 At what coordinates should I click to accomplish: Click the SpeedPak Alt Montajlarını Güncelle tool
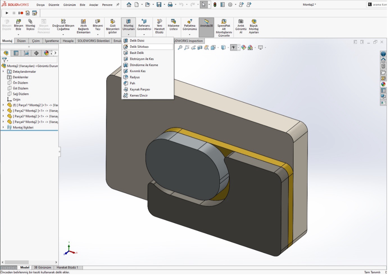(224, 28)
